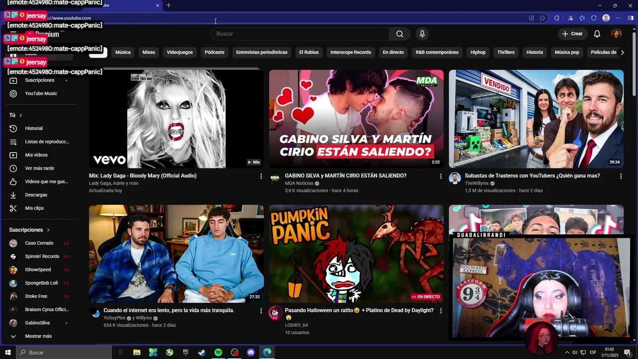Open IShowSpeed subscription
The width and height of the screenshot is (638, 359).
pyautogui.click(x=38, y=270)
